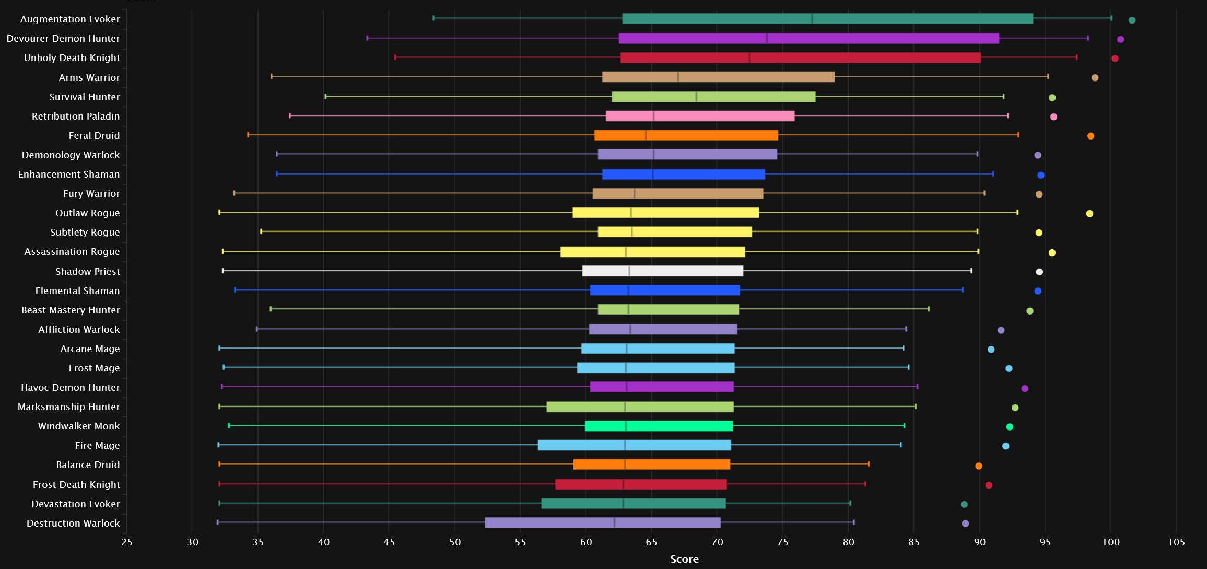Screen dimensions: 1207x569
Task: Click the Unholy Death Knight outlier dot
Action: tap(1115, 59)
